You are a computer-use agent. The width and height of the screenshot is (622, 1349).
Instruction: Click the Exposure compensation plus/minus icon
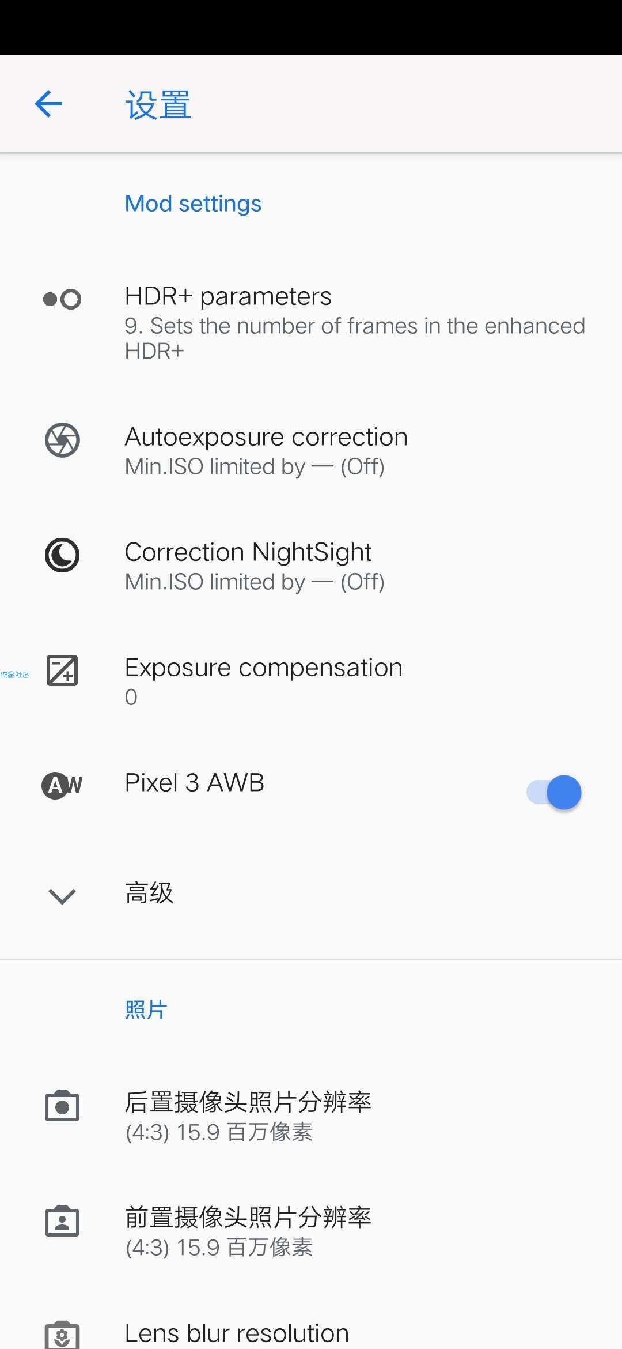click(62, 670)
